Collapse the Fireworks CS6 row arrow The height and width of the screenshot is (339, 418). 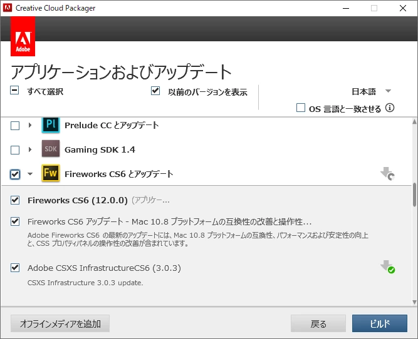click(30, 174)
